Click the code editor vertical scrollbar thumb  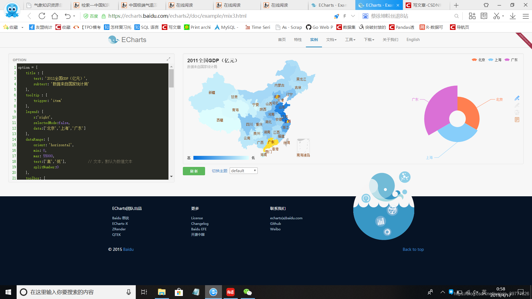(171, 78)
